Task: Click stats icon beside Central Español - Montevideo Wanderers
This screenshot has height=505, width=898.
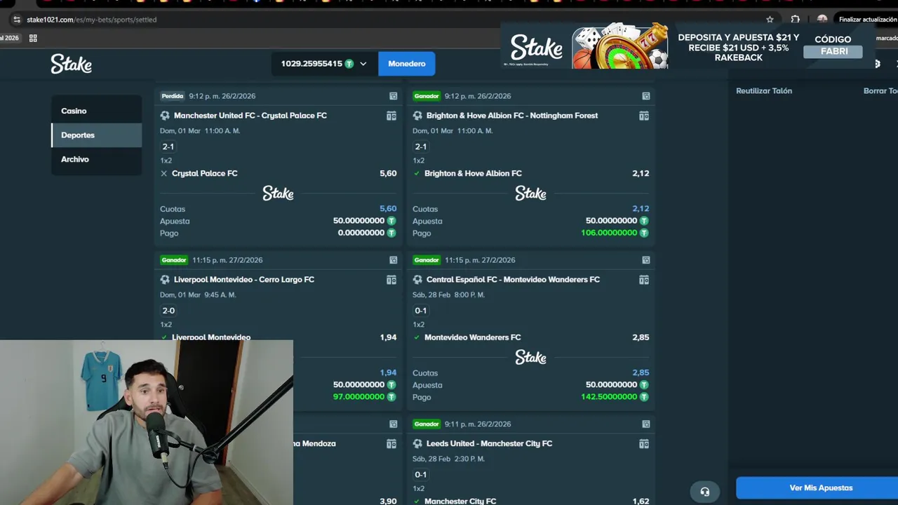Action: (x=643, y=280)
